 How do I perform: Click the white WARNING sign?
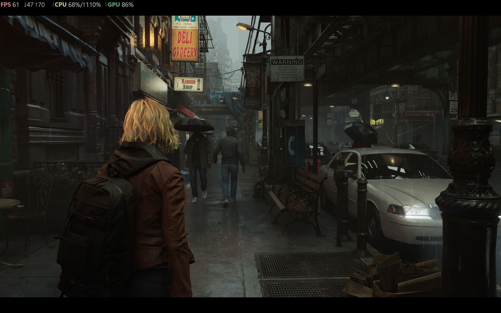point(287,68)
